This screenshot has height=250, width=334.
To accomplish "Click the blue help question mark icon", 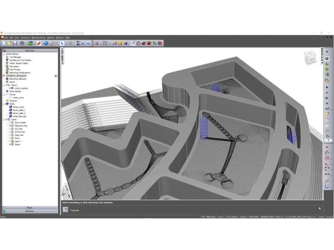I will [x=89, y=43].
